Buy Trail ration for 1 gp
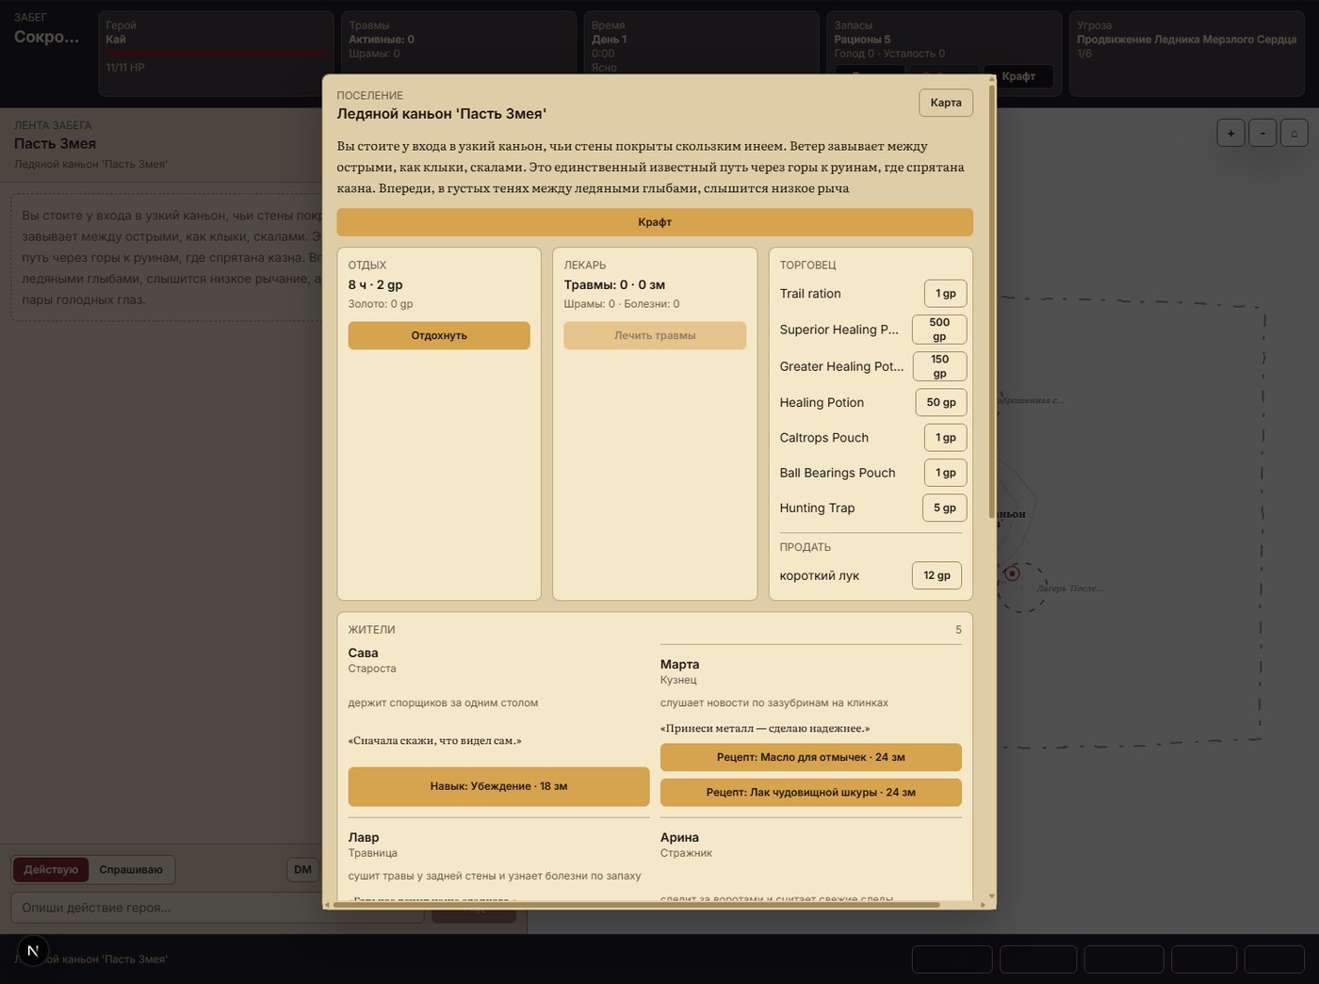Viewport: 1319px width, 984px height. click(x=945, y=294)
